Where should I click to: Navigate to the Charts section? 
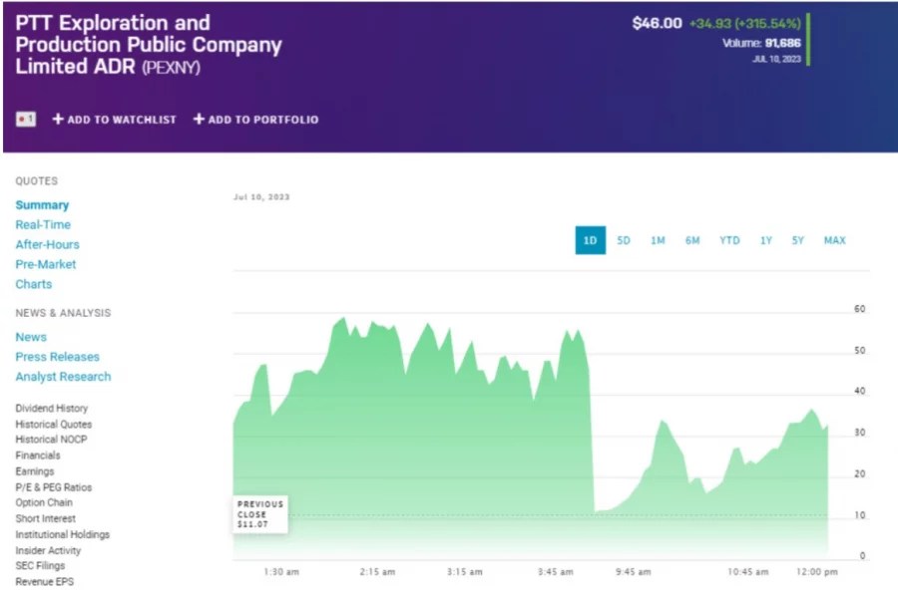(x=33, y=284)
